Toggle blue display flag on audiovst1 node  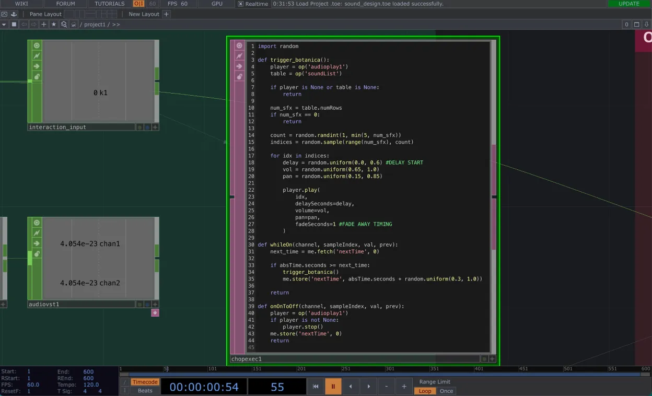tap(147, 304)
